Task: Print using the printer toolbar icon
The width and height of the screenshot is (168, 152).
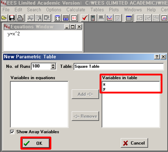Action: pos(20,18)
